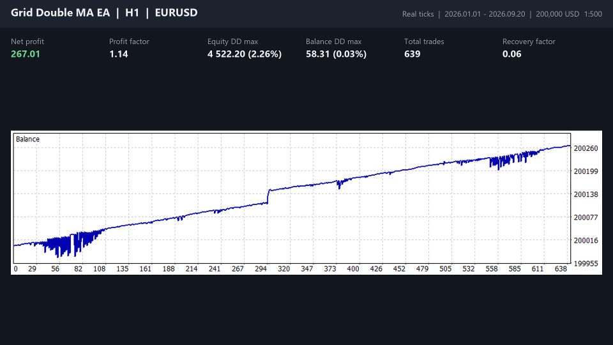This screenshot has height=345, width=613.
Task: Click x-axis tick 400
Action: tap(353, 269)
